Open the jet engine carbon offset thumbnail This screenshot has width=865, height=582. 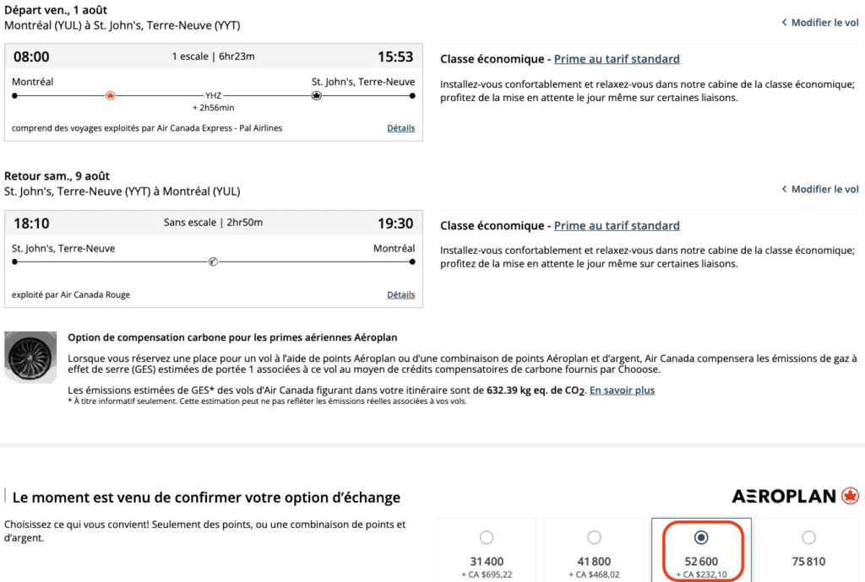31,358
